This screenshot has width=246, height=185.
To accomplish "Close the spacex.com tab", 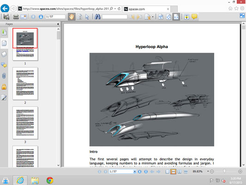I will click(168, 9).
